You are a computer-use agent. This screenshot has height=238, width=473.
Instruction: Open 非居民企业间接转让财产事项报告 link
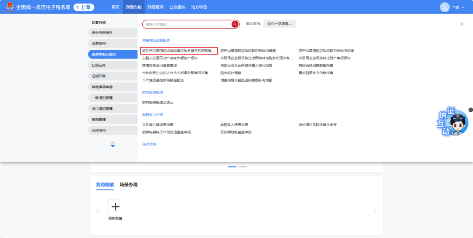pos(325,58)
